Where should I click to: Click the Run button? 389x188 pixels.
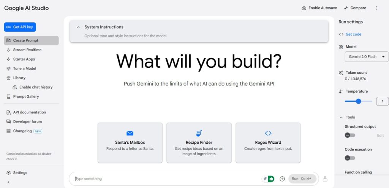point(302,179)
